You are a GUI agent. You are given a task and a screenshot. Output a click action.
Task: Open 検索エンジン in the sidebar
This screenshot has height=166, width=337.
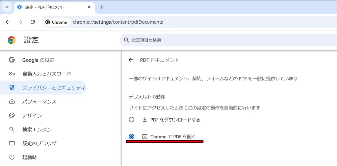[x=43, y=130]
